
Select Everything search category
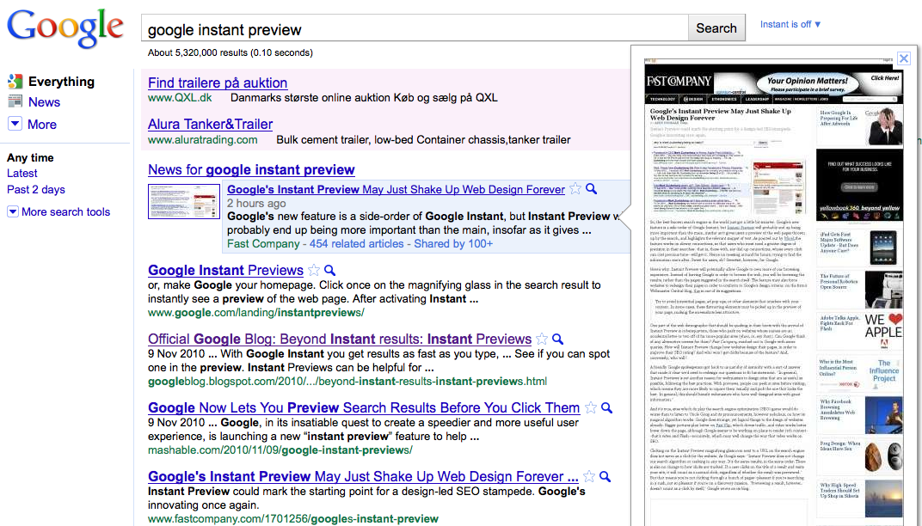(x=61, y=82)
